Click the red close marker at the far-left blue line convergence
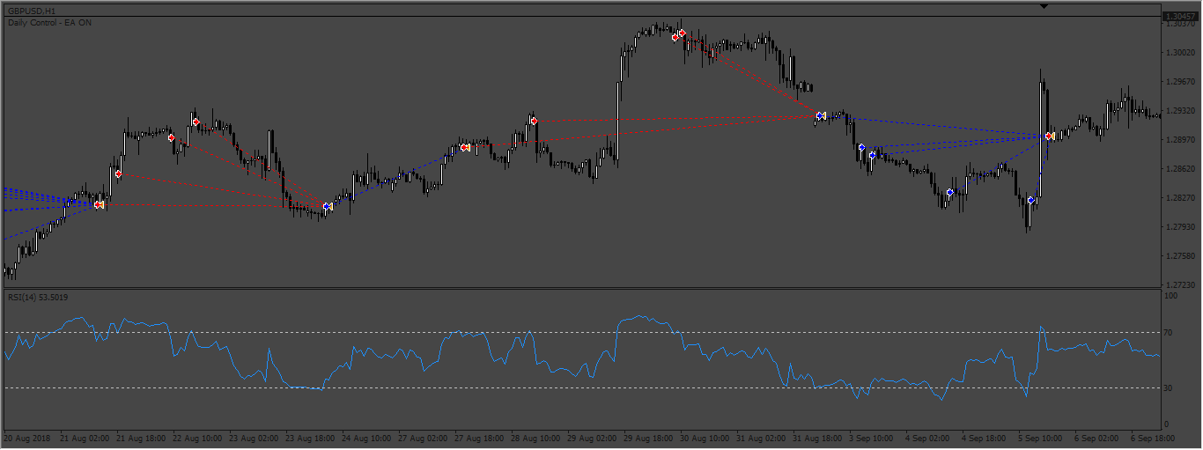Viewport: 1203px width, 450px height. [x=98, y=204]
